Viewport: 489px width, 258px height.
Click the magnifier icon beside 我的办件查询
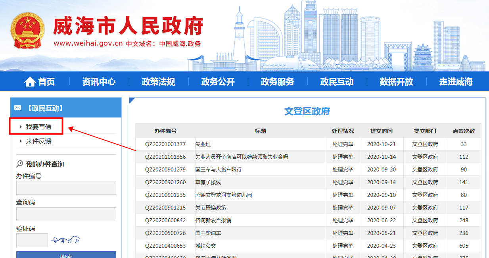[19, 164]
